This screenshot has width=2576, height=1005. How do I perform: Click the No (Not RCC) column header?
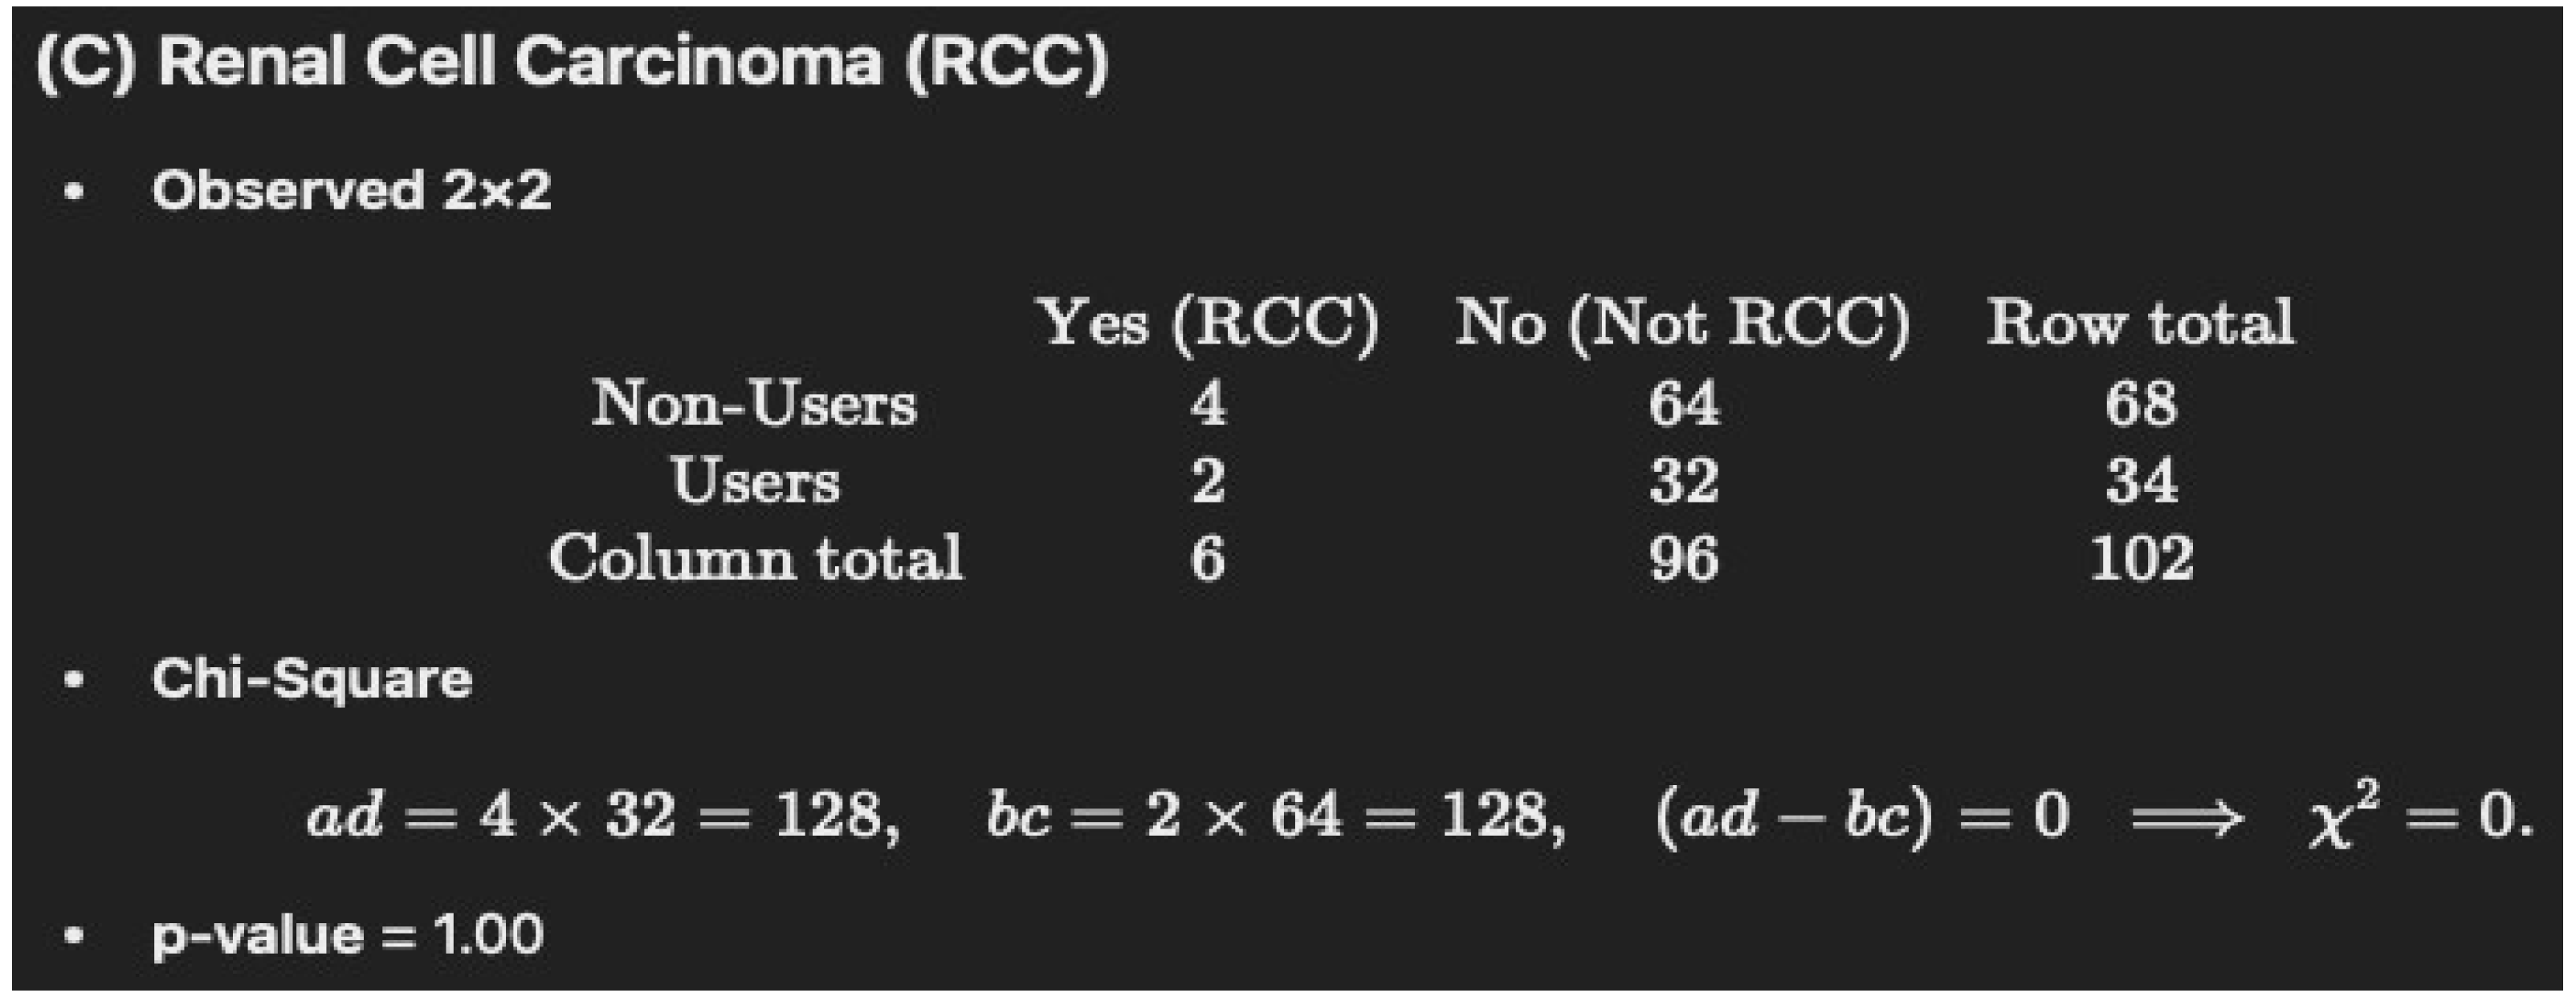click(x=1683, y=323)
